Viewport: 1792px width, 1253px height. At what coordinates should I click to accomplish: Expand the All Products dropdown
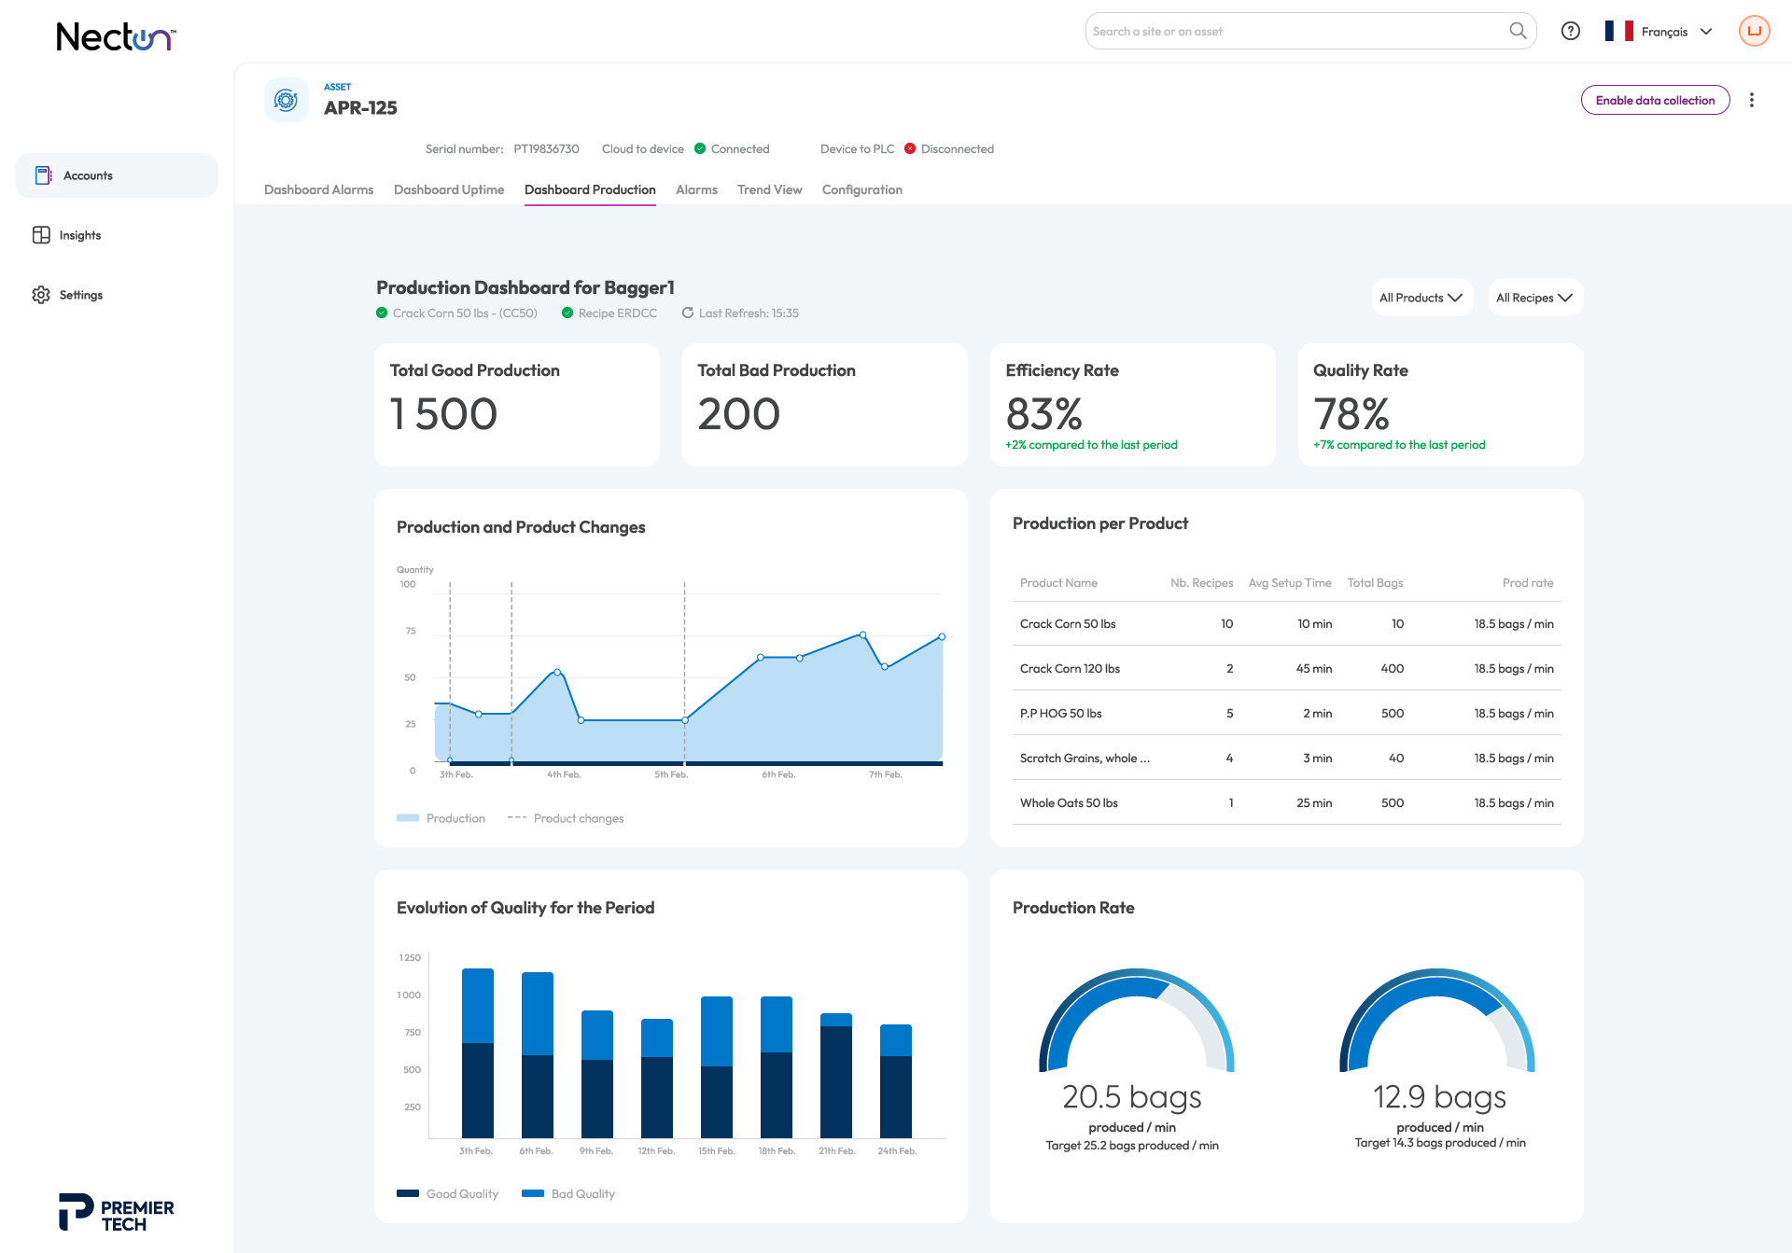pyautogui.click(x=1421, y=298)
